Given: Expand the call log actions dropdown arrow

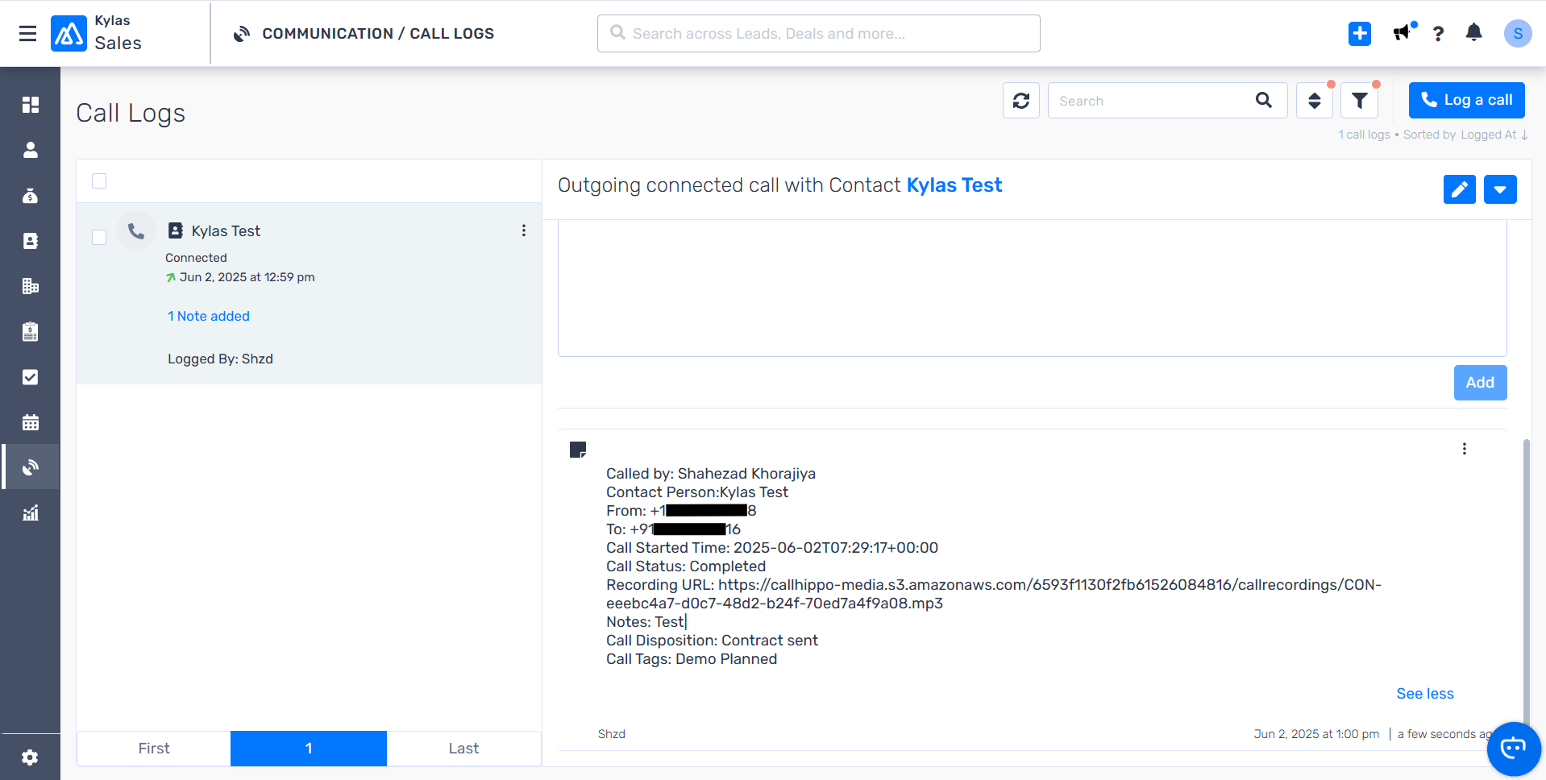Looking at the screenshot, I should 1499,189.
